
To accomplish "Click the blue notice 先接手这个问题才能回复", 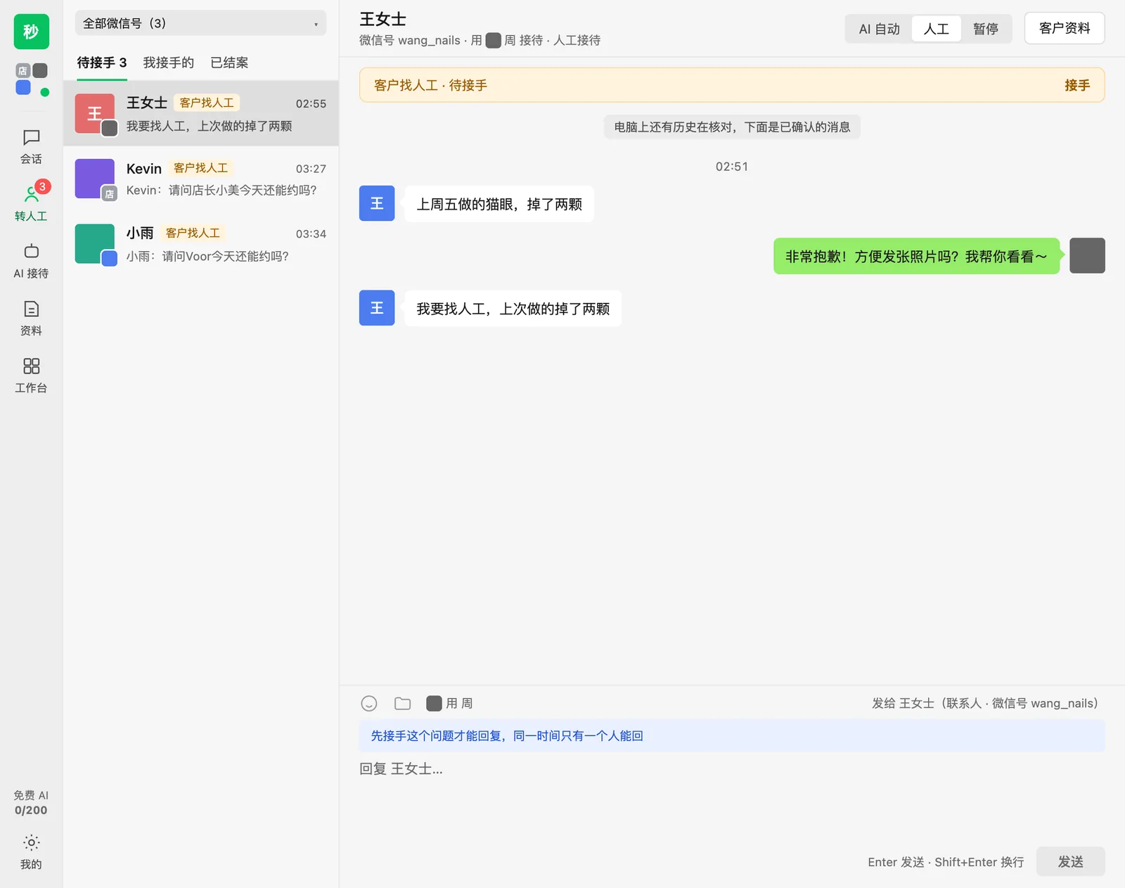I will [732, 735].
